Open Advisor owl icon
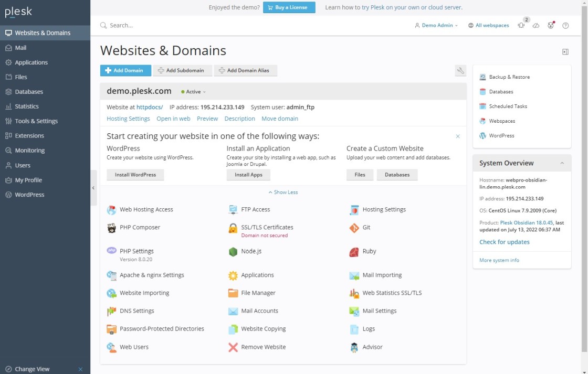The height and width of the screenshot is (374, 588). 354,347
